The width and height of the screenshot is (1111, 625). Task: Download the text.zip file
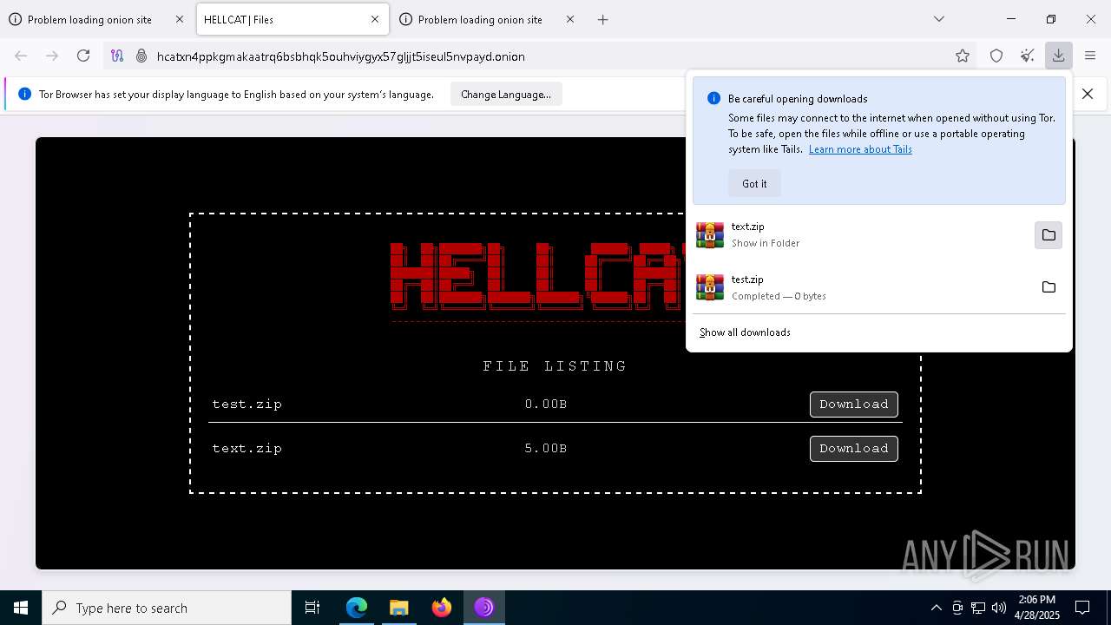tap(854, 448)
